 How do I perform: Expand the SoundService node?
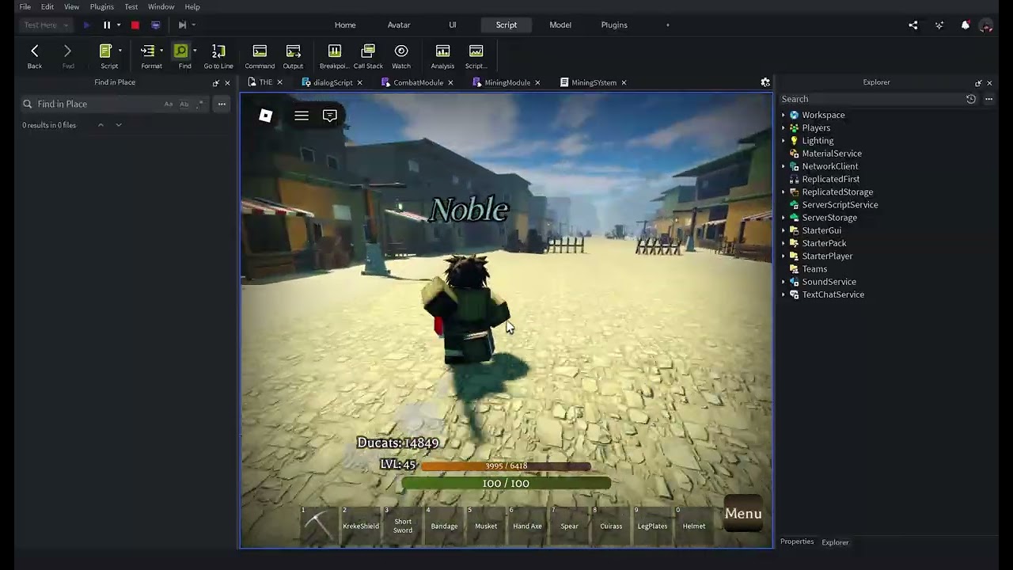pyautogui.click(x=783, y=282)
